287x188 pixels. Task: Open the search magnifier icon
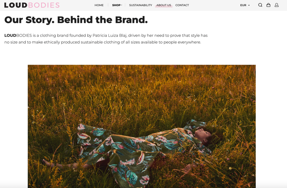pos(260,5)
